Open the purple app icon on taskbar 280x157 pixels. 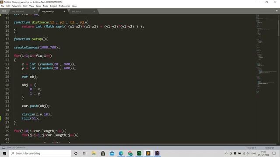pyautogui.click(x=157, y=153)
